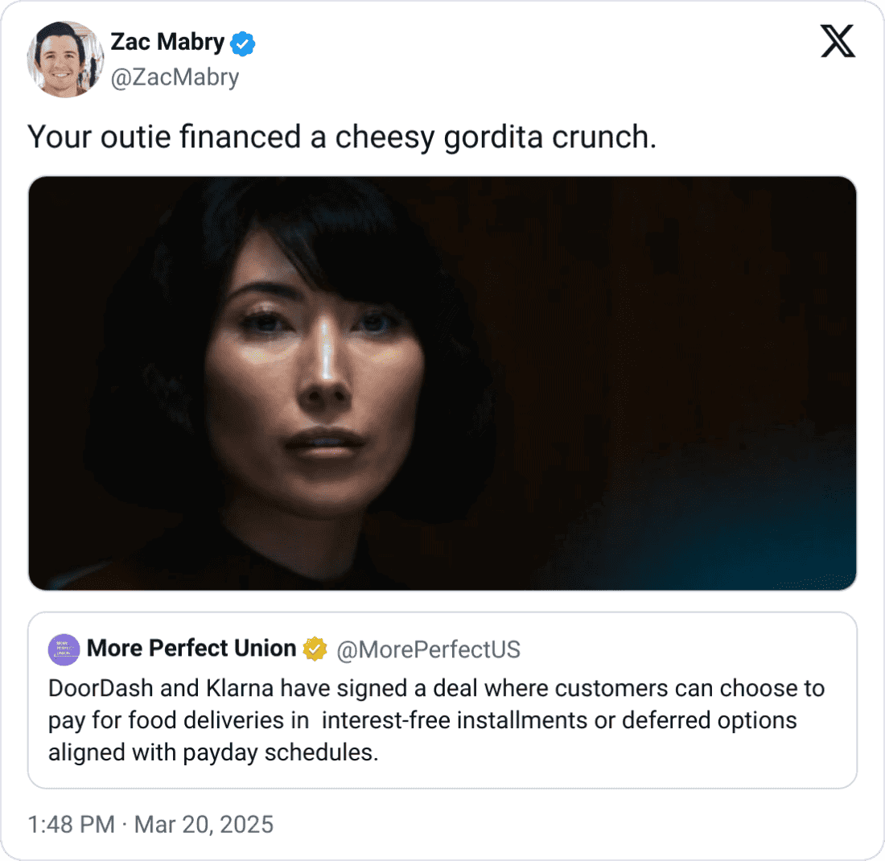885x861 pixels.
Task: Click the X logo in the top corner
Action: [838, 41]
